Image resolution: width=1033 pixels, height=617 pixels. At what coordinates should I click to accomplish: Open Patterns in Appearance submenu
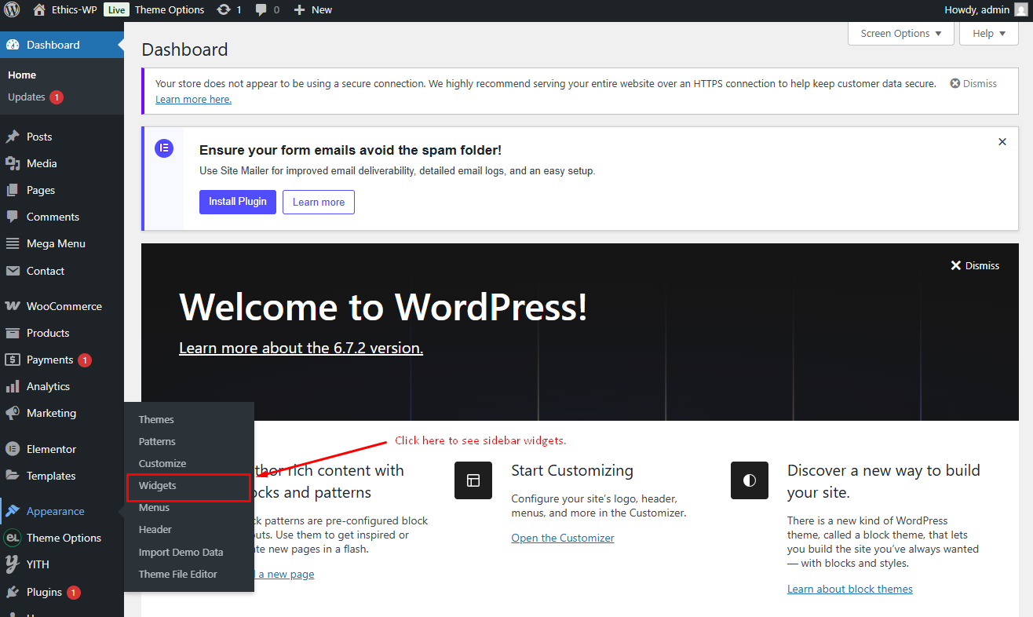tap(157, 441)
